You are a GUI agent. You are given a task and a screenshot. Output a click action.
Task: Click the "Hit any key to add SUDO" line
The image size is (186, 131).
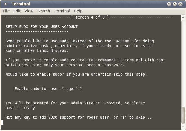tap(79, 117)
